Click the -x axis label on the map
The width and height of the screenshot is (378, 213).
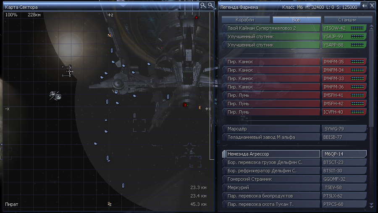pos(7,109)
